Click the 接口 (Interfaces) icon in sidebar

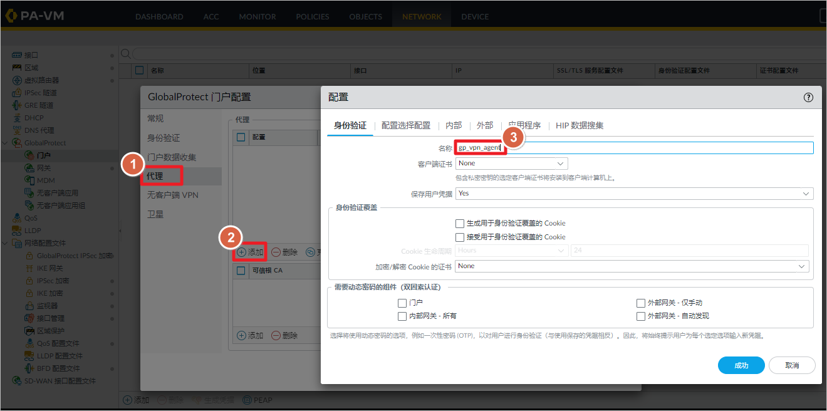(17, 55)
